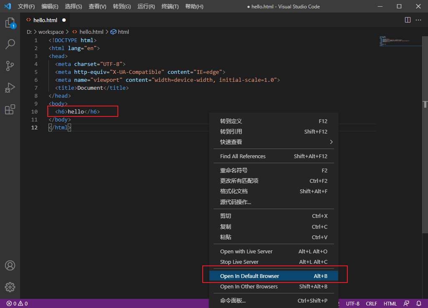Open the Source Control view
This screenshot has height=308, width=428.
[x=10, y=66]
